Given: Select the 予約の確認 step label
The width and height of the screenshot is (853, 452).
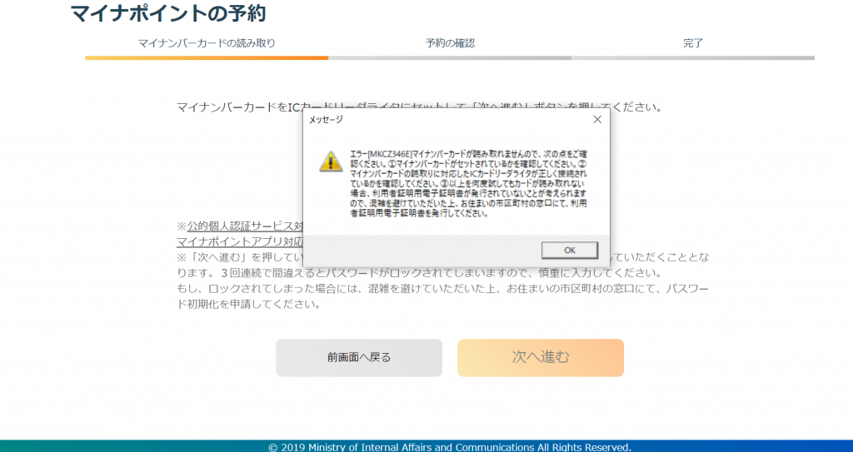Looking at the screenshot, I should (x=450, y=43).
